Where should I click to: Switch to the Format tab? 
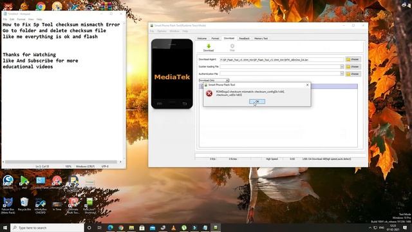(215, 39)
